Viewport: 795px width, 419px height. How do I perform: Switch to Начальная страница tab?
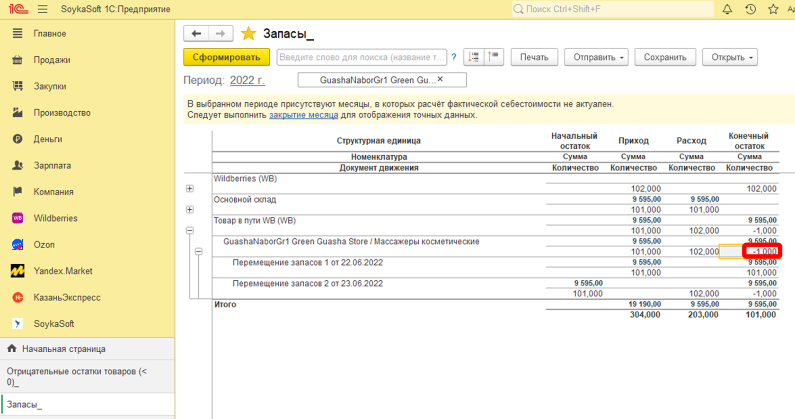click(x=63, y=349)
